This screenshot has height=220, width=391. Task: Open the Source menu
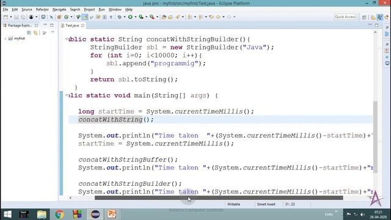click(27, 10)
